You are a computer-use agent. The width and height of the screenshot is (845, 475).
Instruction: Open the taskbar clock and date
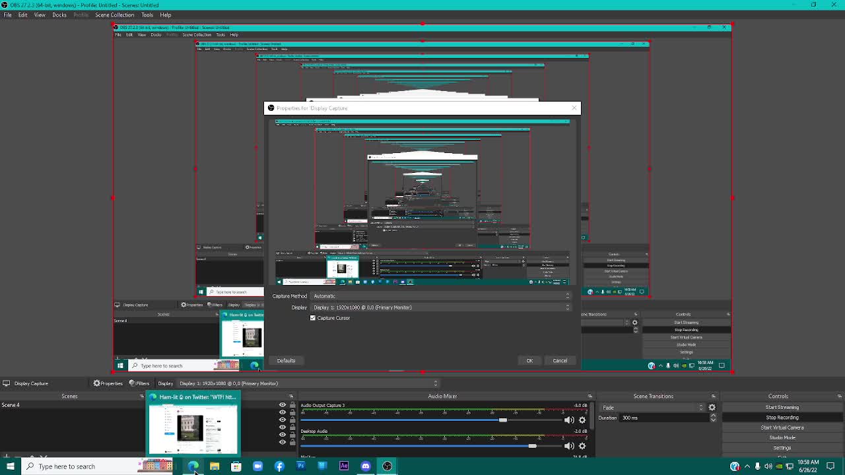[x=808, y=466]
